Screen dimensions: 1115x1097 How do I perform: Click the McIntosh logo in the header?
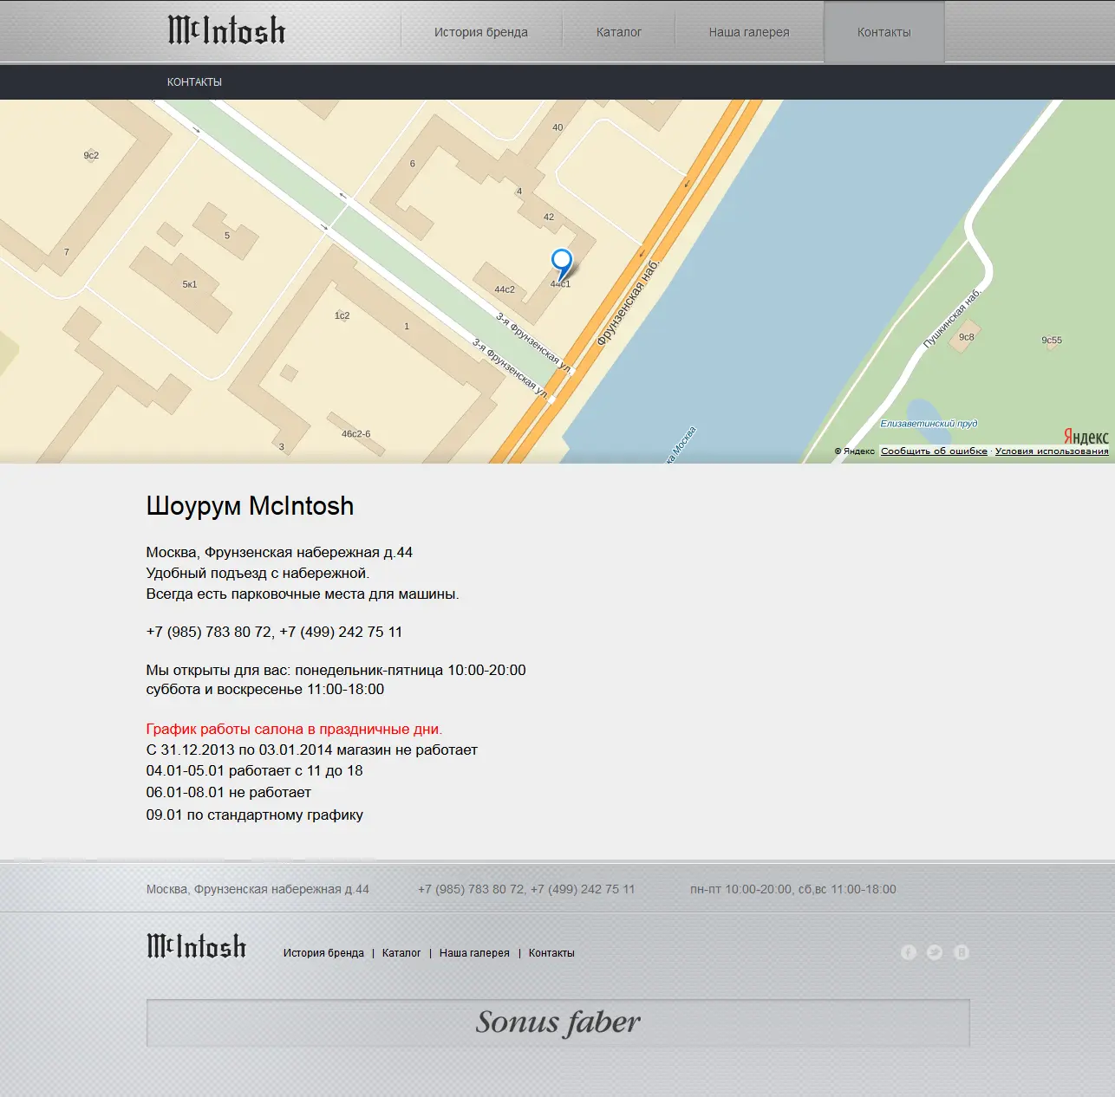226,31
